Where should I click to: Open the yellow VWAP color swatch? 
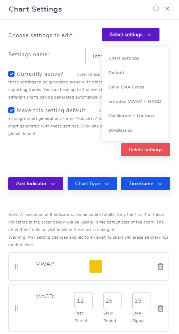tap(96, 266)
